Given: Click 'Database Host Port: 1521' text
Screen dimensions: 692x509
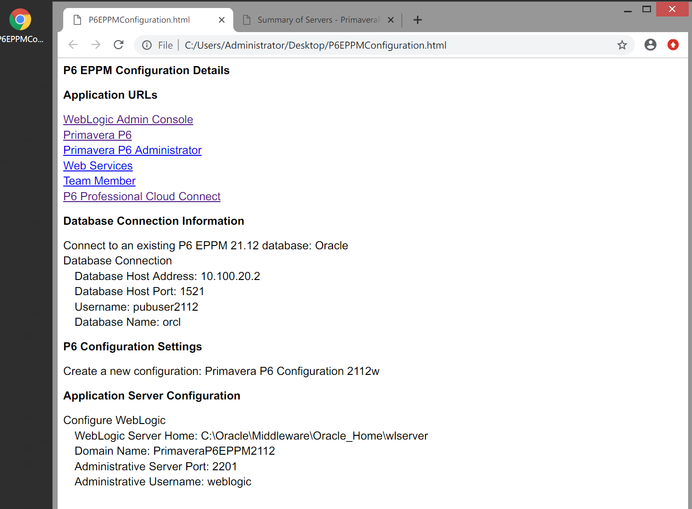Looking at the screenshot, I should (140, 291).
